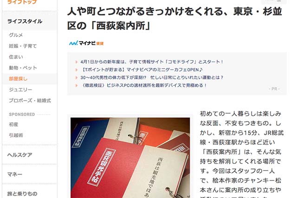This screenshot has width=297, height=198.
Task: Click arrow bullet beside 4月1日 news link
Action: click(77, 62)
